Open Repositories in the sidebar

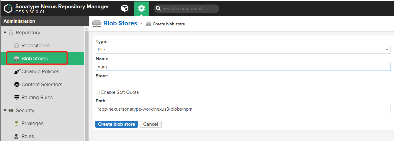coord(35,45)
